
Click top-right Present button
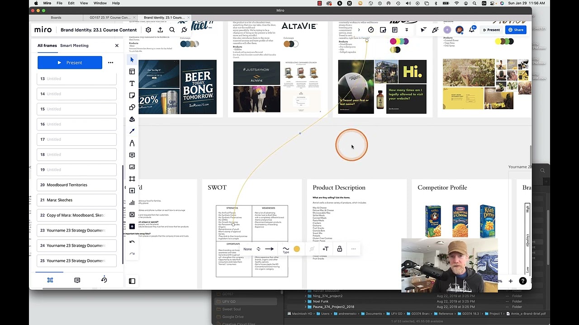[491, 30]
